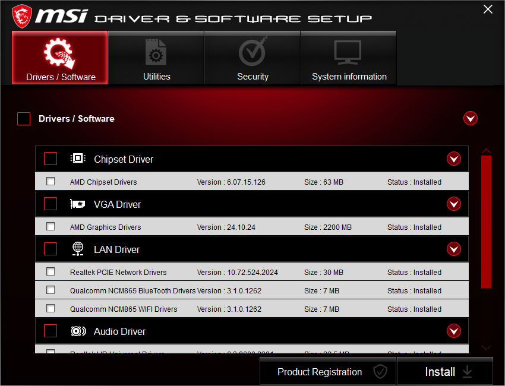Click the globe network icon beside LAN Driver
The width and height of the screenshot is (505, 386).
tap(78, 249)
